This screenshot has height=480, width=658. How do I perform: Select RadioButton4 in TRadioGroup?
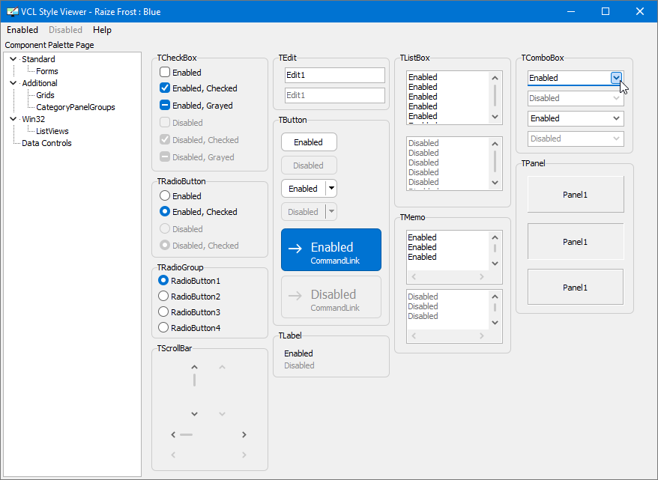click(163, 327)
